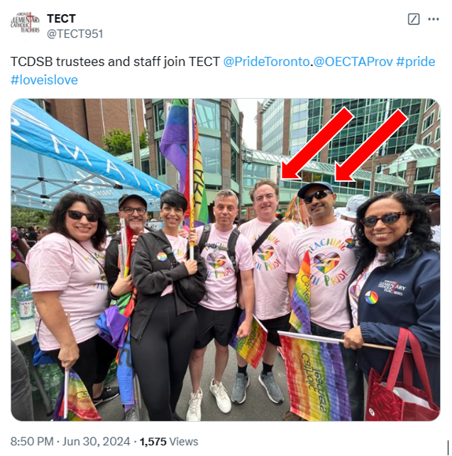Image resolution: width=452 pixels, height=456 pixels.
Task: Click the 1,575 Views count
Action: pyautogui.click(x=169, y=442)
